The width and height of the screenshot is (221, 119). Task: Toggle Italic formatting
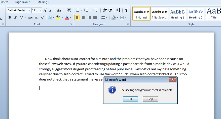(16, 17)
